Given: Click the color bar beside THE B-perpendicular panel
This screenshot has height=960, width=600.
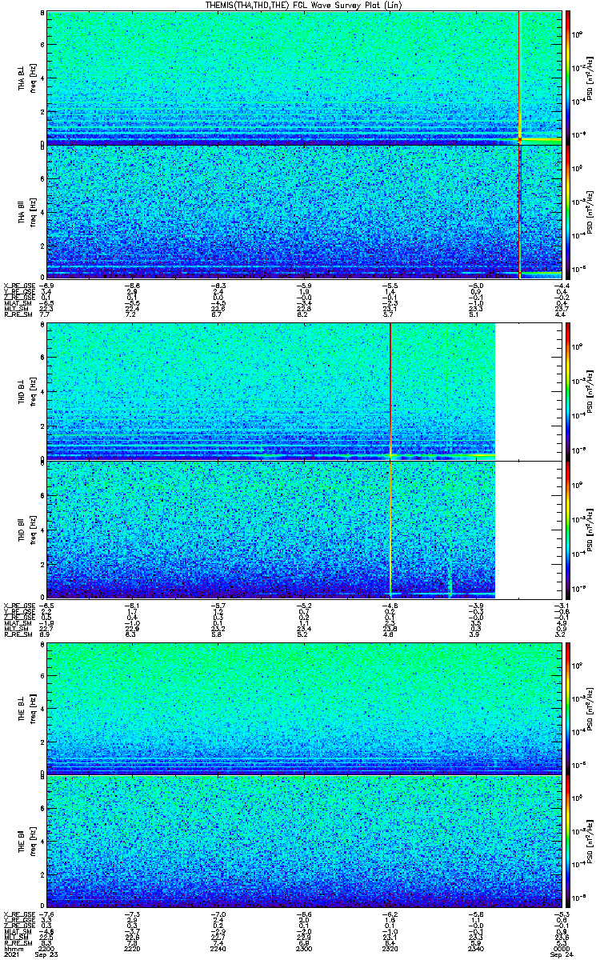Looking at the screenshot, I should point(568,709).
